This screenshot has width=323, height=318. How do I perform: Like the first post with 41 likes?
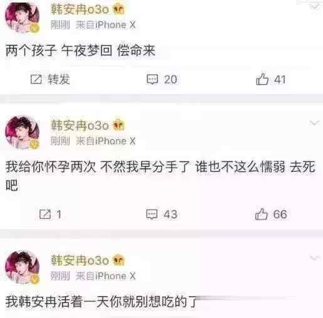[262, 79]
